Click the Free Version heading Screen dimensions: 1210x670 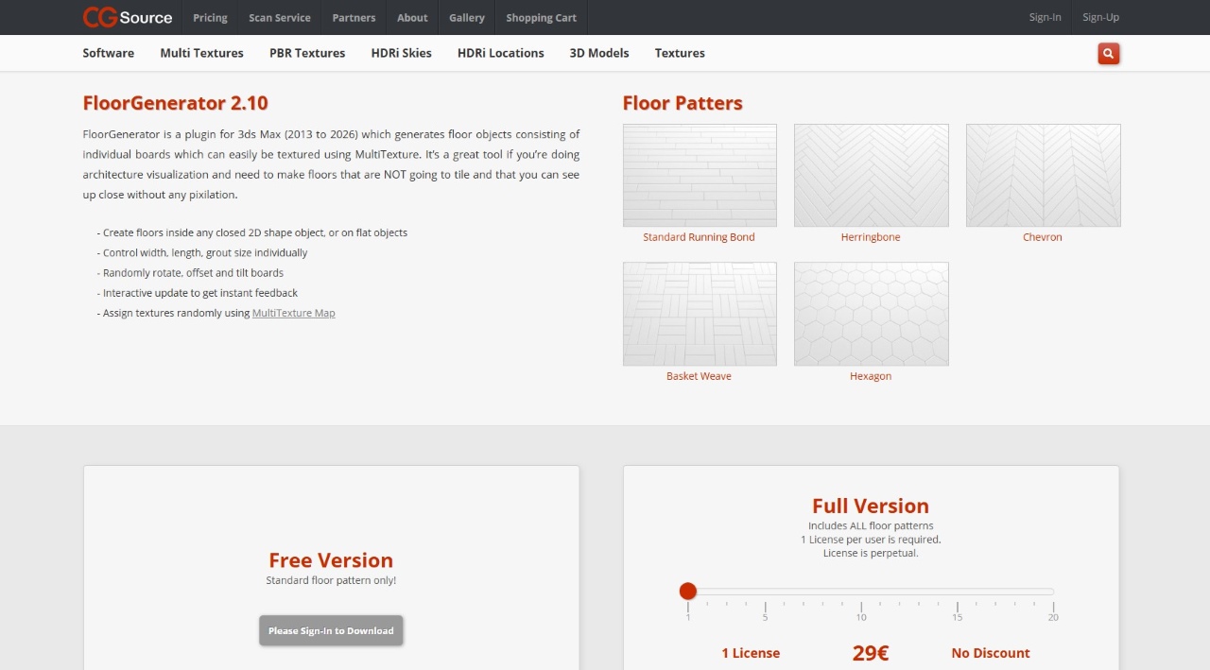pos(331,559)
